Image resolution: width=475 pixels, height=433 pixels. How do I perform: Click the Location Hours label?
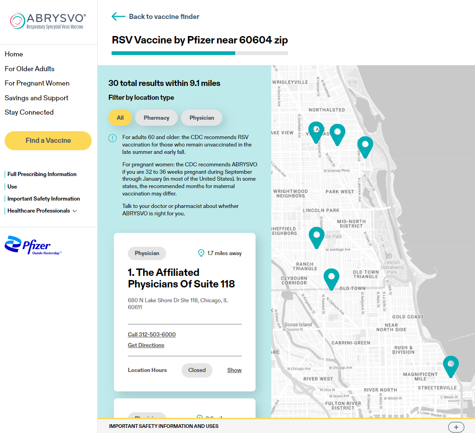(147, 370)
